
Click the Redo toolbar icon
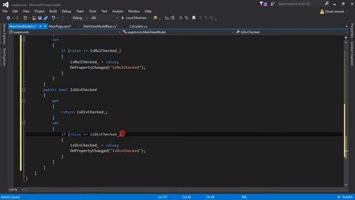(63, 18)
